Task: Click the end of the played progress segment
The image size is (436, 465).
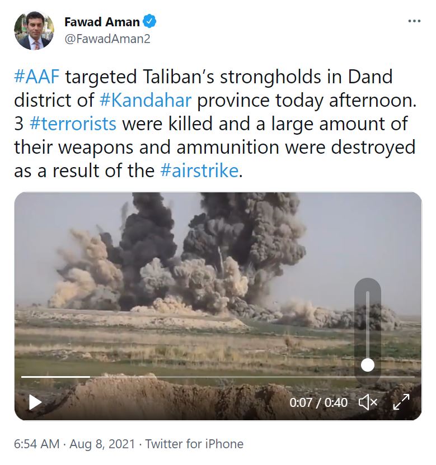Action: click(x=90, y=377)
